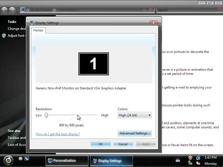Open Advanced Settings for the monitor
Screen dimensions: 223x167
click(135, 133)
